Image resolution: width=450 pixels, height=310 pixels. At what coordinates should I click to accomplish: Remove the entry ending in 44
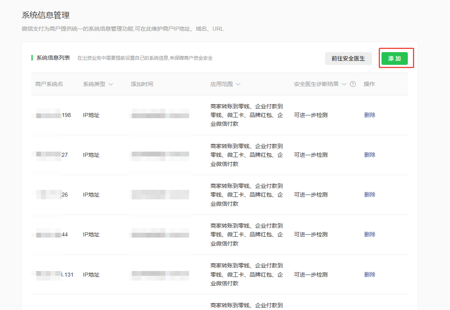(x=370, y=234)
